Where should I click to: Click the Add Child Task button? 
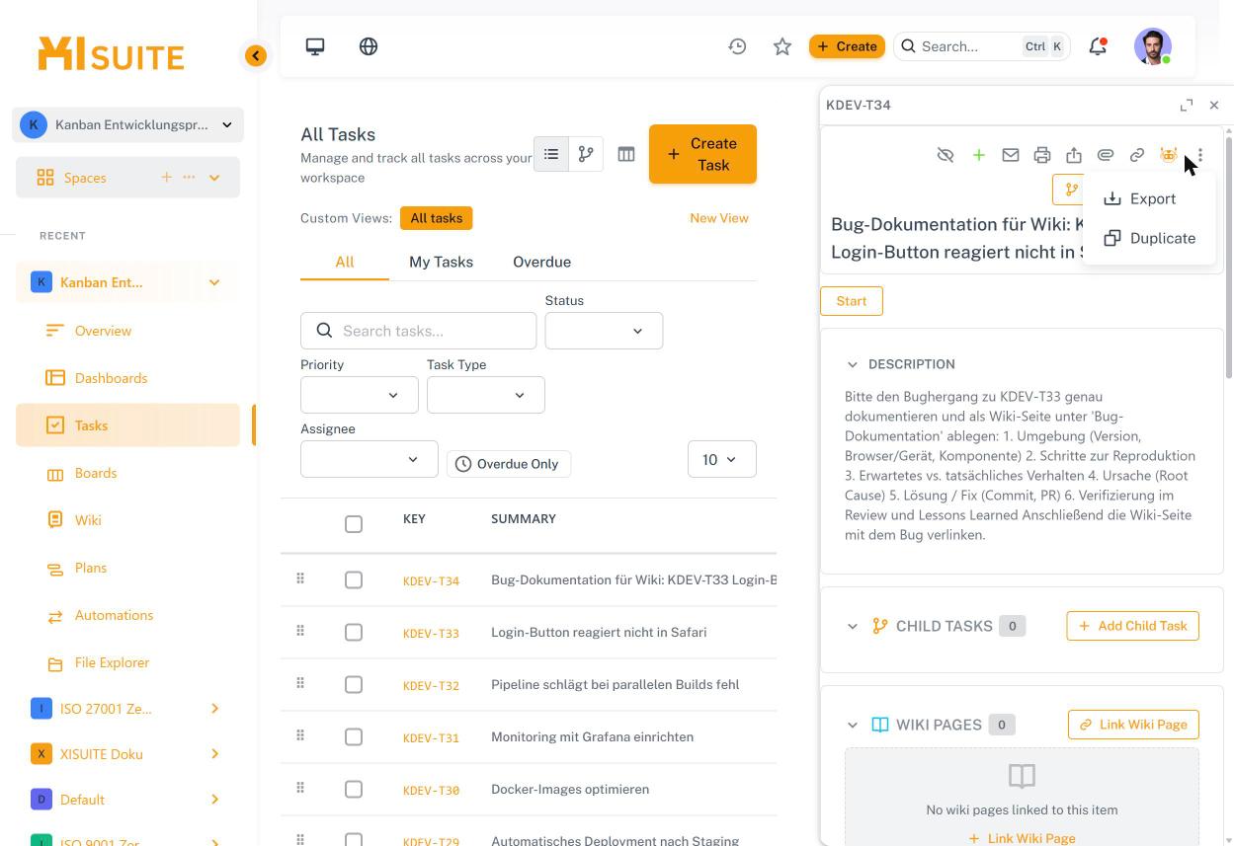click(1132, 626)
